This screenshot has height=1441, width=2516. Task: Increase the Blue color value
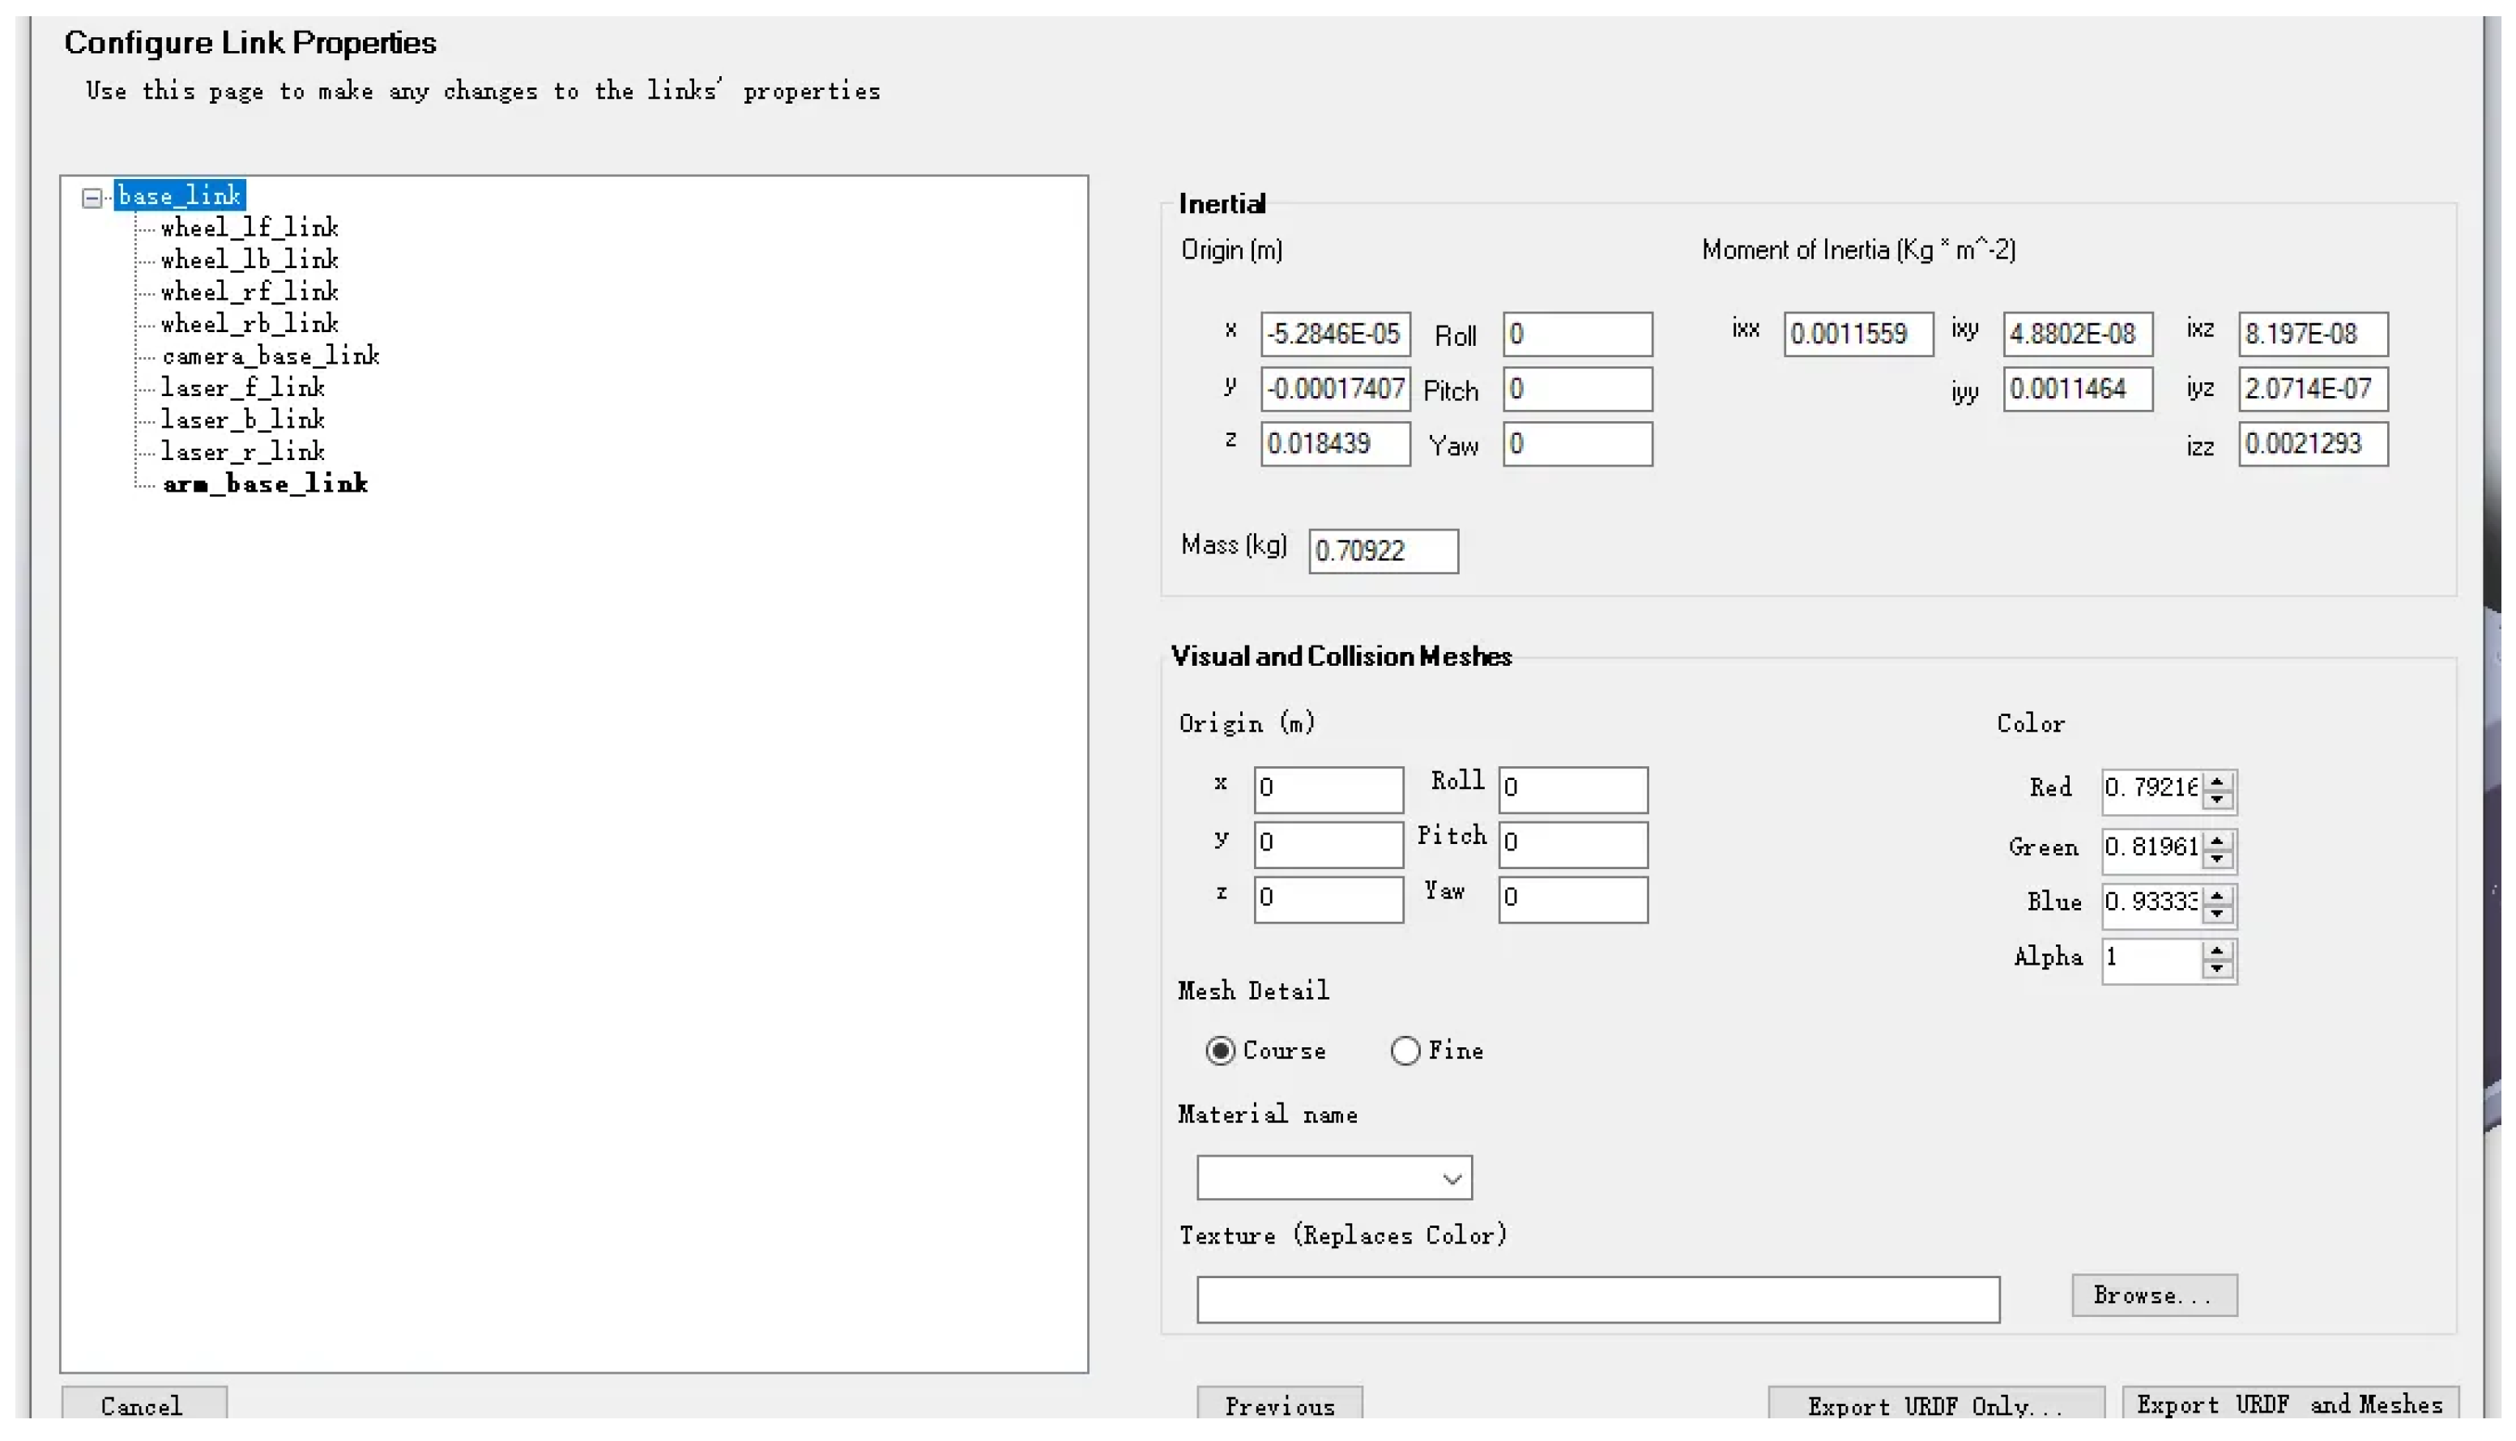(x=2217, y=895)
